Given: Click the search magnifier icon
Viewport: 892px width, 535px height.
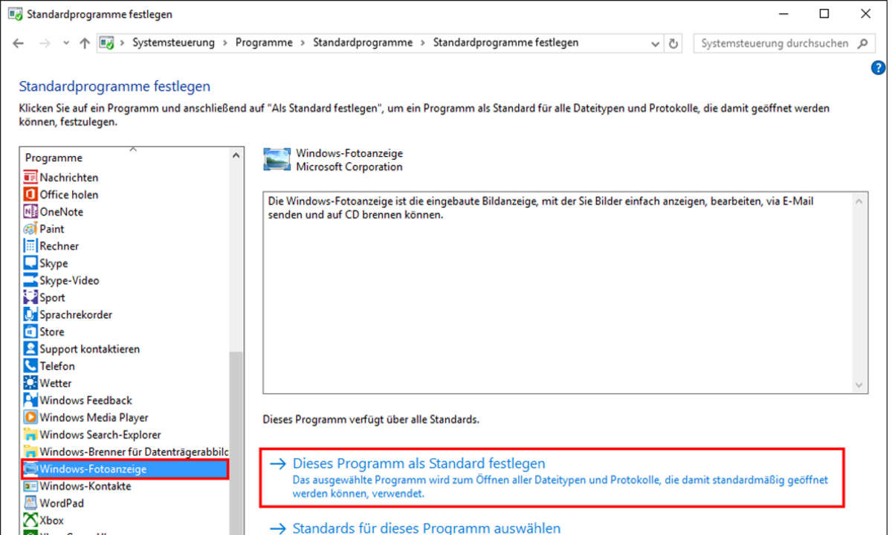Looking at the screenshot, I should (x=862, y=43).
